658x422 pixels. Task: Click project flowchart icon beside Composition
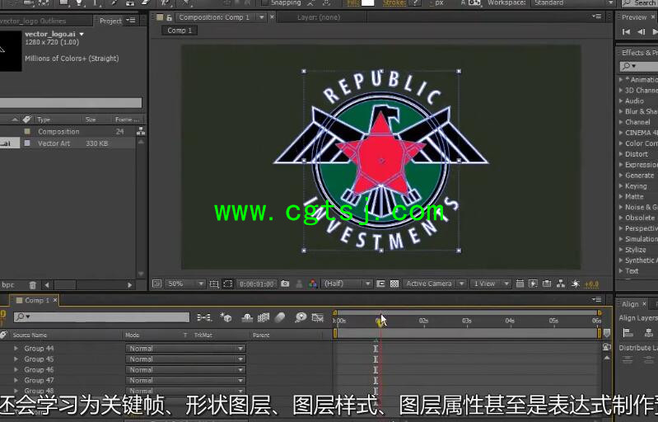(141, 131)
